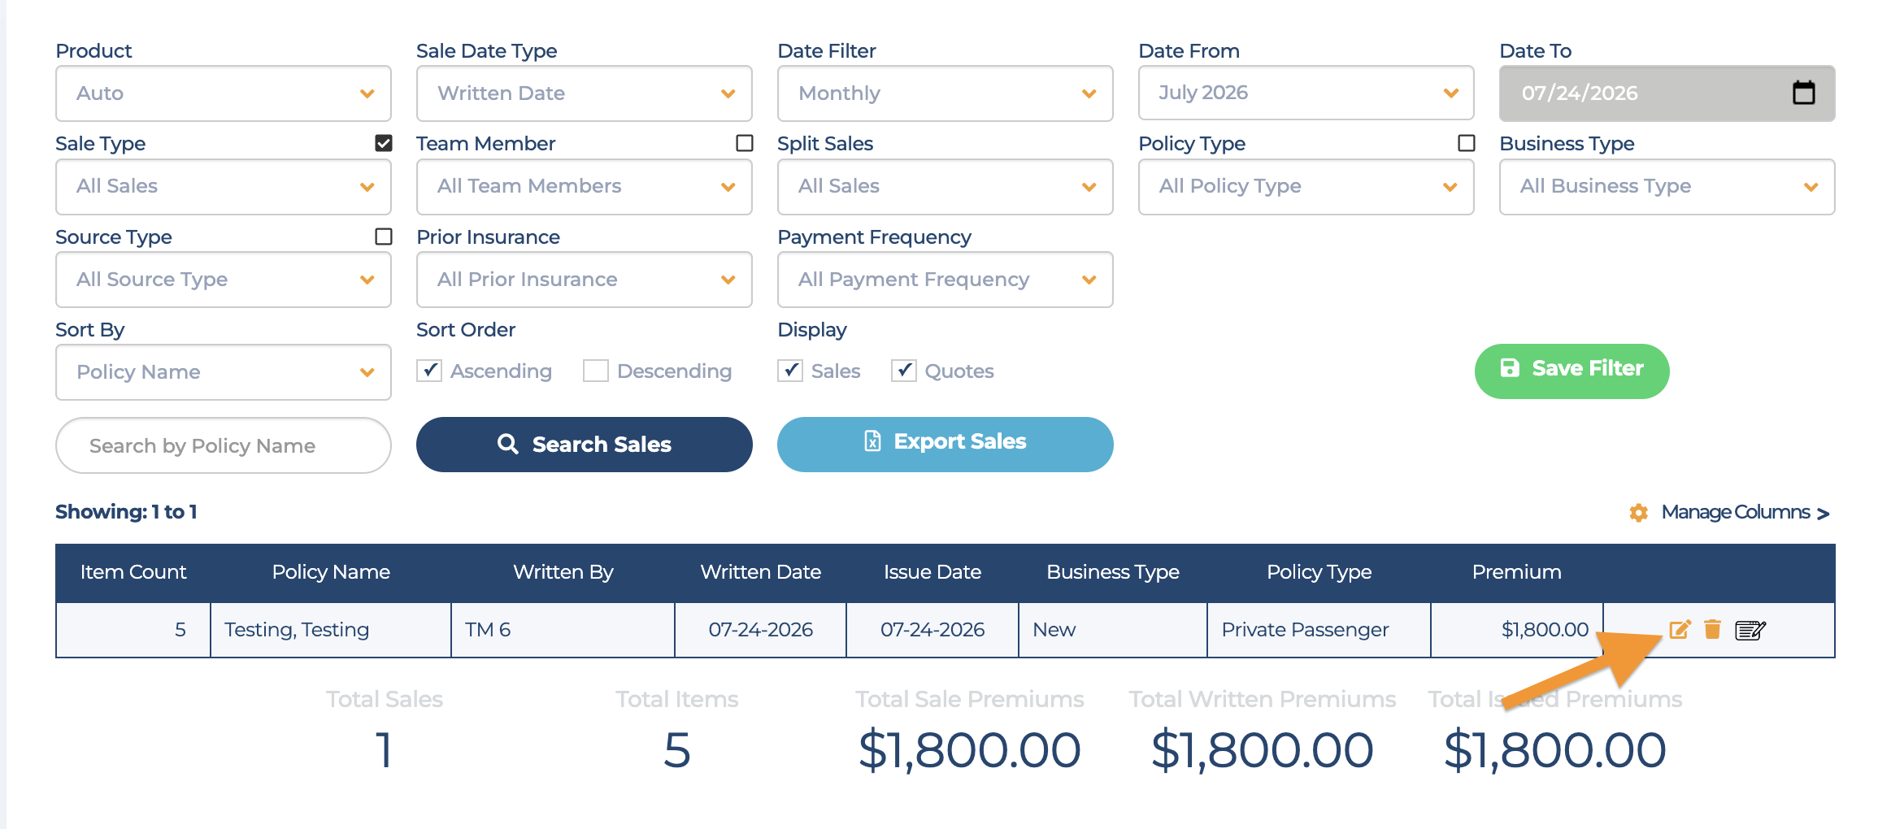The width and height of the screenshot is (1878, 829).
Task: Focus the Search by Policy Name field
Action: click(x=224, y=445)
